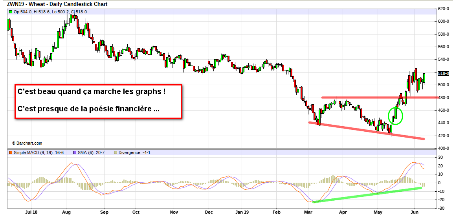Click the © Barchart.com credit
The height and width of the screenshot is (216, 455).
coord(27,143)
